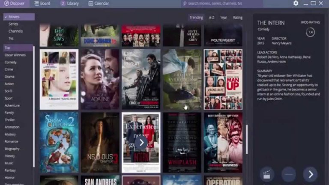Filter by Crime genre
The image size is (329, 185).
9,69
